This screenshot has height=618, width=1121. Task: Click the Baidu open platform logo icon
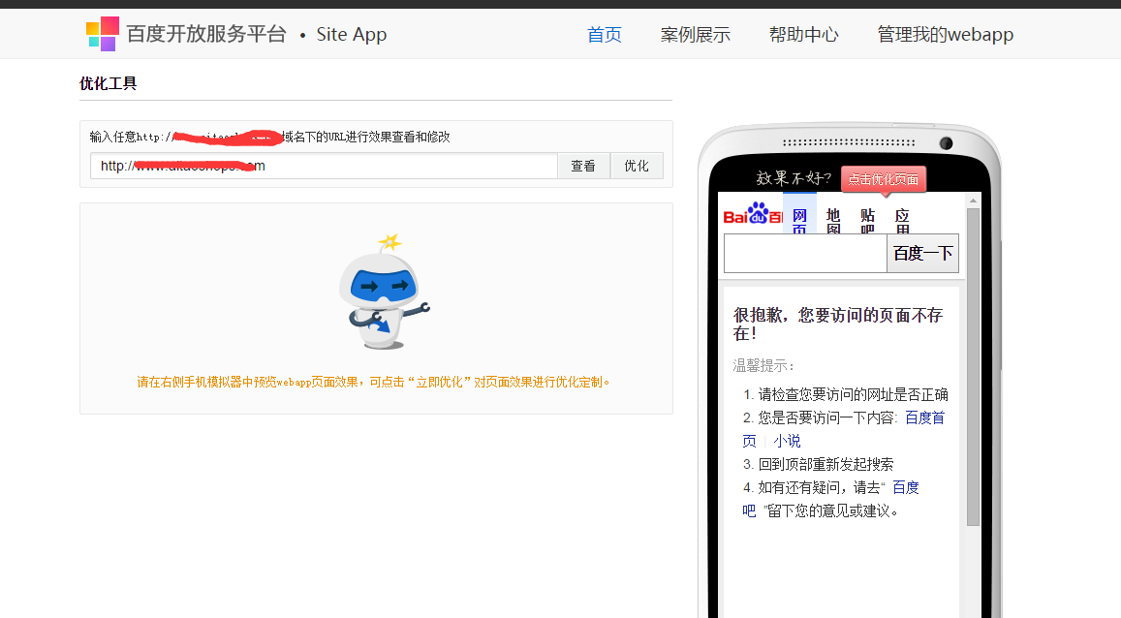click(x=103, y=34)
